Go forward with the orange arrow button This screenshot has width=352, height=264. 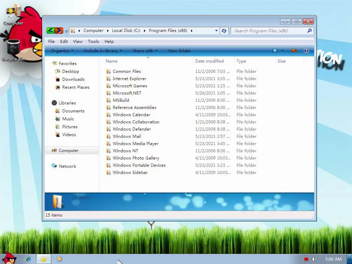[59, 31]
